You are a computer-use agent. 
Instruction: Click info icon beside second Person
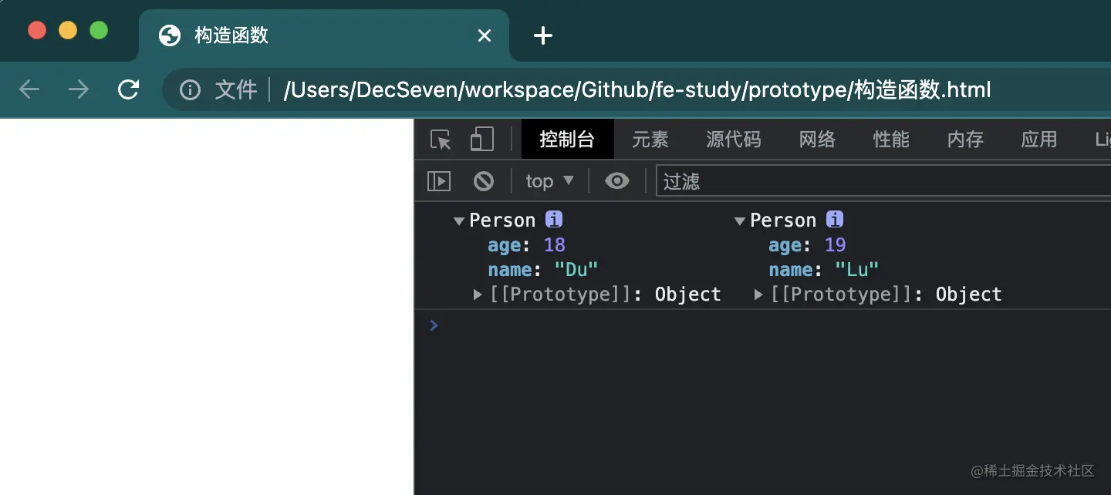tap(835, 220)
